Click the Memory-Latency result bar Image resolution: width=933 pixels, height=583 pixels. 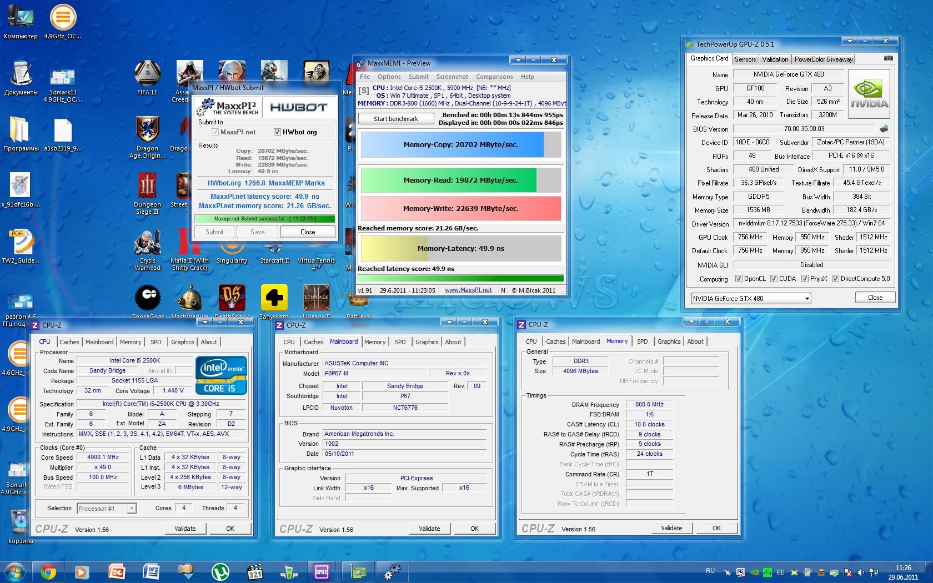tap(461, 248)
